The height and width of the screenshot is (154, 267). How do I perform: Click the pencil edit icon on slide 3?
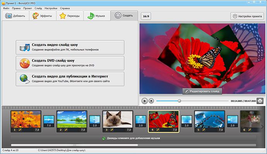tap(112, 130)
